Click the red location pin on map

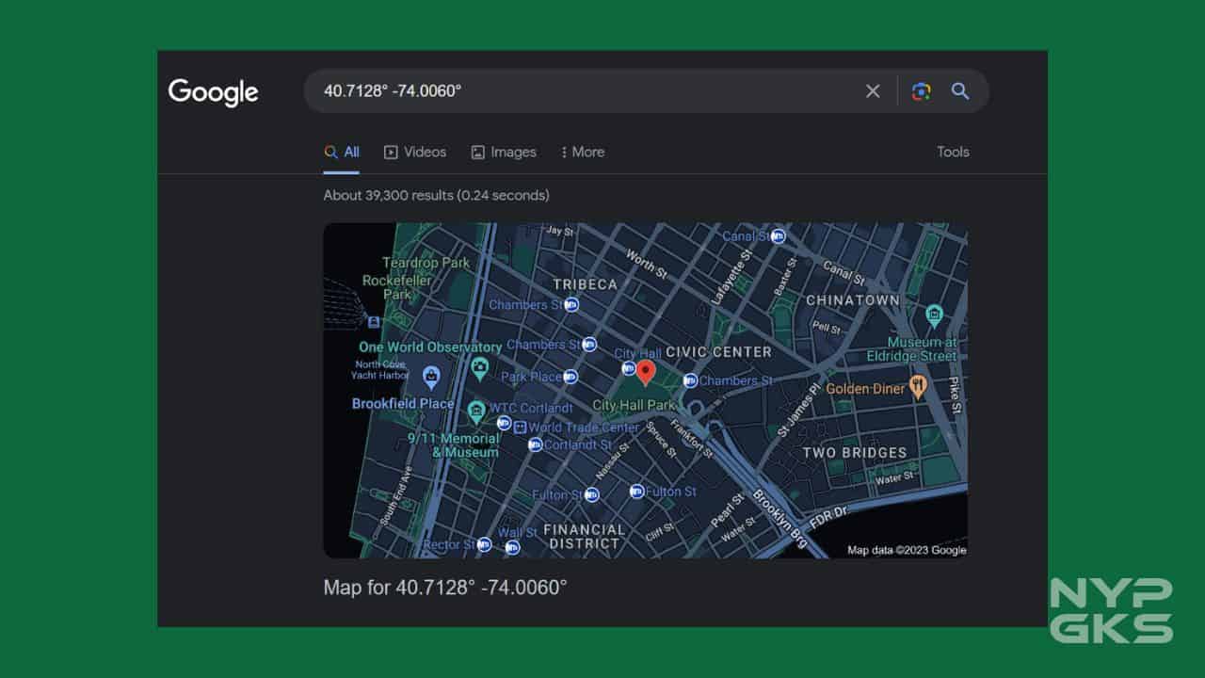click(645, 372)
